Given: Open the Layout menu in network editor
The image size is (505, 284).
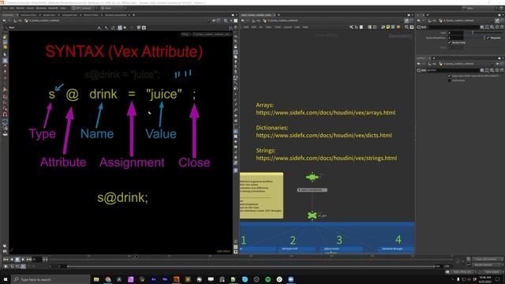Looking at the screenshot, I should (x=287, y=28).
